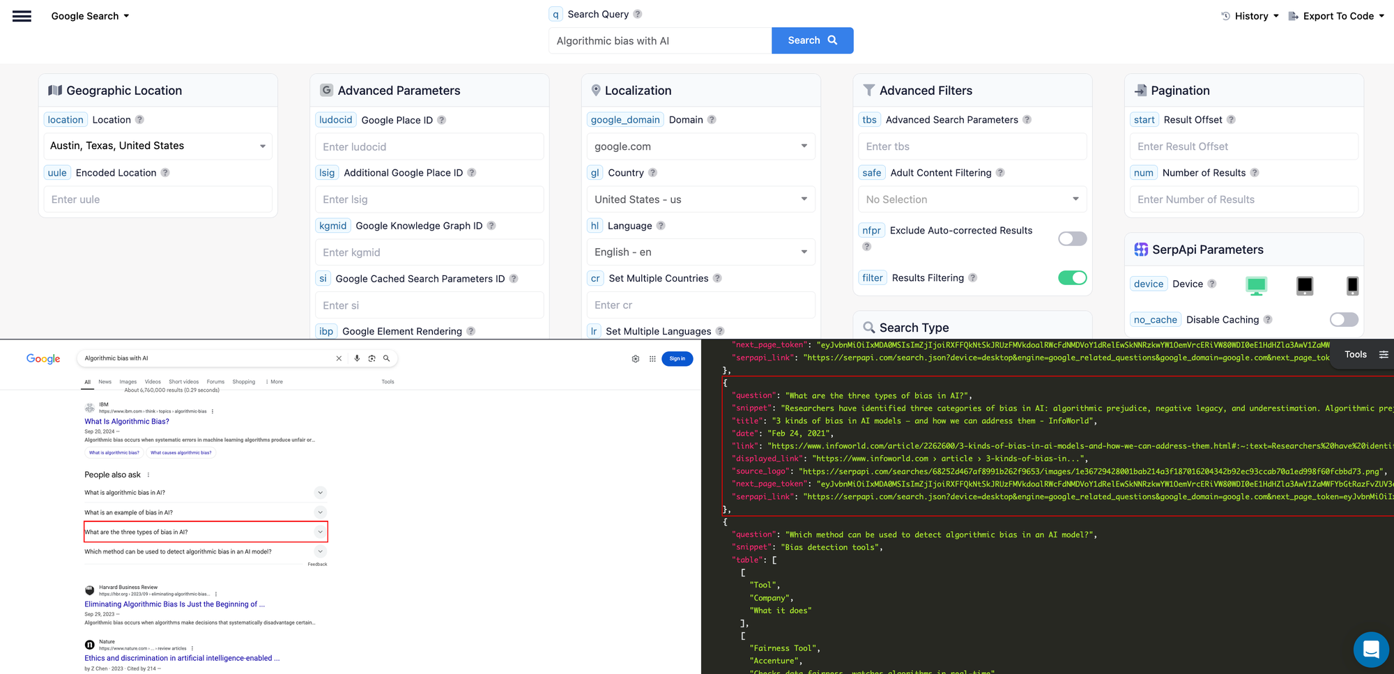Switch to the News tab in Google preview
Viewport: 1394px width, 674px height.
[105, 382]
